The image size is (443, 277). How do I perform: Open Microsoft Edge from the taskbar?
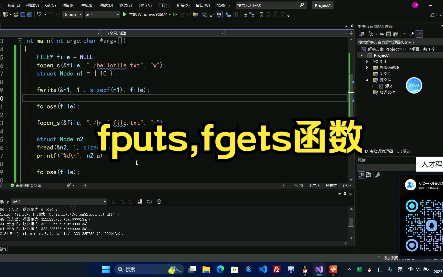click(x=220, y=270)
